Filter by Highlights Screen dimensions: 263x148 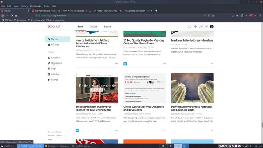coord(55,63)
